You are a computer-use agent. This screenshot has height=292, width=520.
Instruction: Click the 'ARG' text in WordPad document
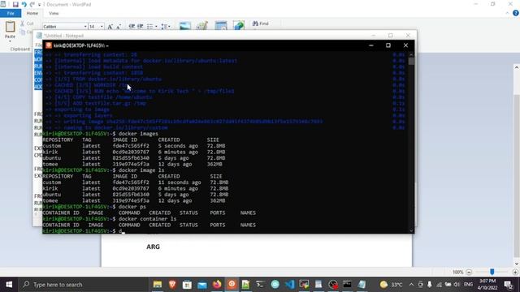point(153,247)
